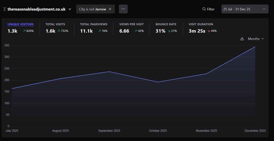This screenshot has width=274, height=141.
Task: Select the Visit Duration metric
Action: [201, 24]
